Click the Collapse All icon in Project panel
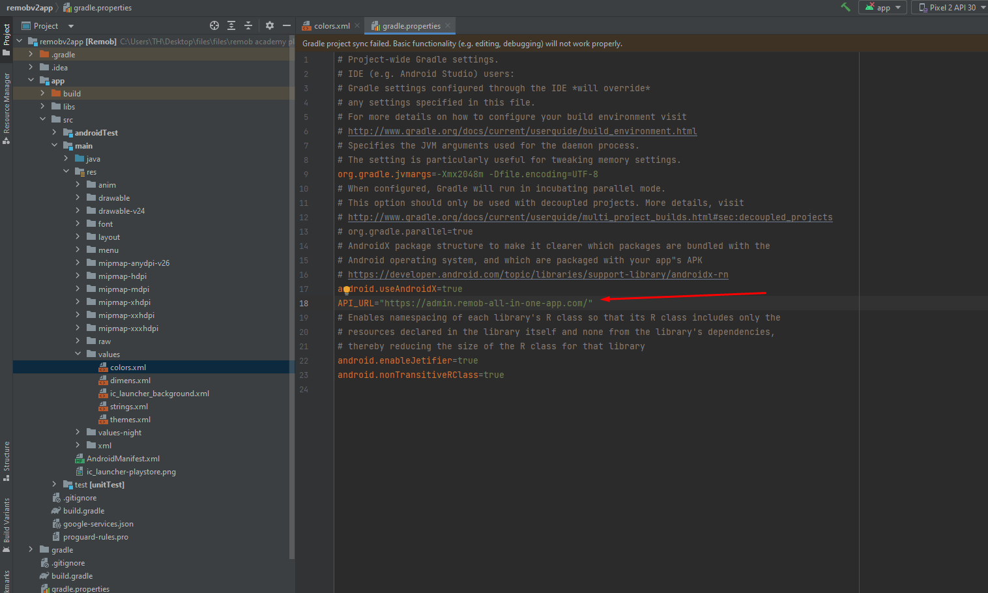988x593 pixels. (248, 25)
